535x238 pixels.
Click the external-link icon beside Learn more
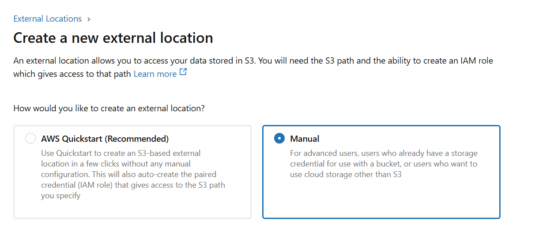pyautogui.click(x=183, y=73)
